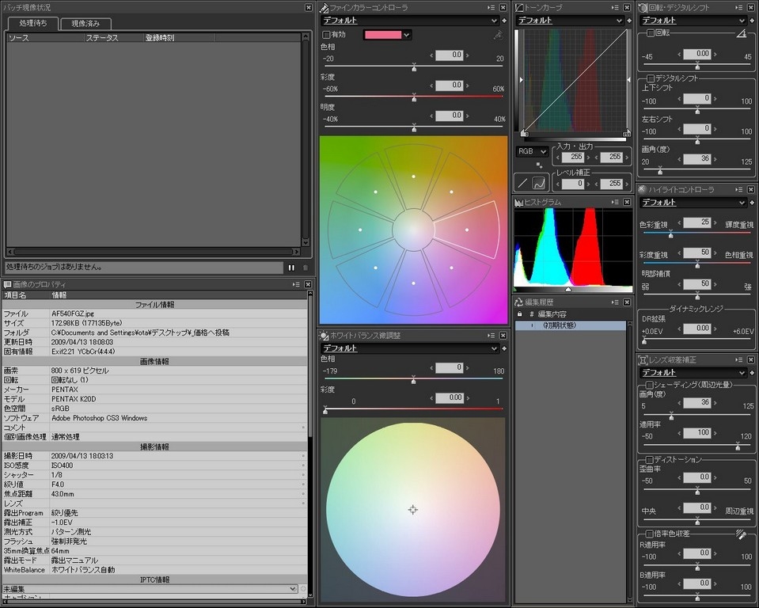Click the 彩度 slider in Fine Color Controller
Screen dimensions: 759x608
point(413,97)
